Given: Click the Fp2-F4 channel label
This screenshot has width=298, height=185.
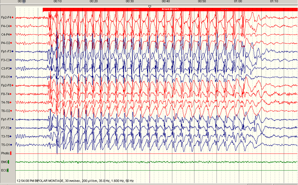Looking at the screenshot, I should point(6,18).
